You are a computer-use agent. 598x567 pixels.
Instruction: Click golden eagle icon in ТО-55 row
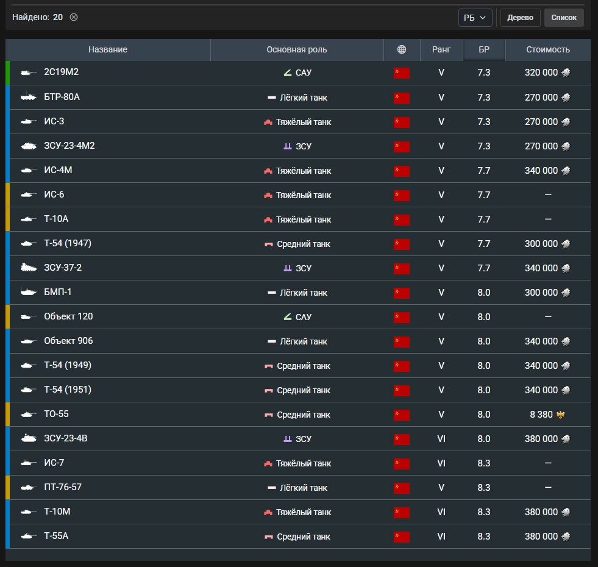pos(561,415)
